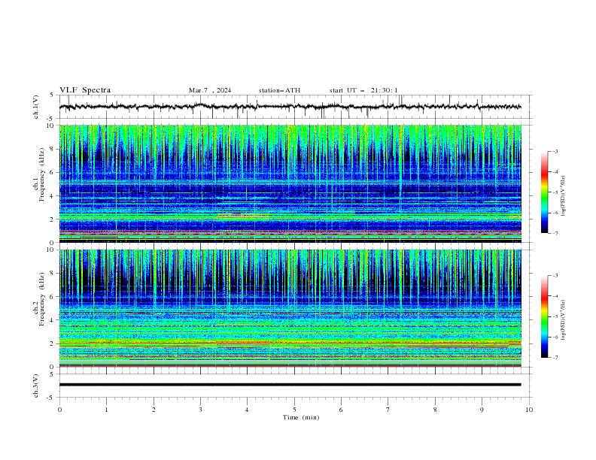This screenshot has width=596, height=460.
Task: Select the date text "Mar.7 , 2024"
Action: click(210, 90)
